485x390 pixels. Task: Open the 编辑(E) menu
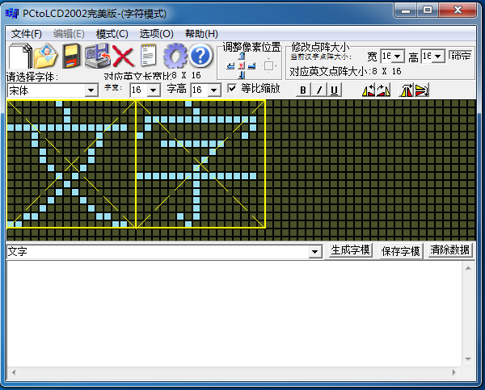tap(69, 34)
